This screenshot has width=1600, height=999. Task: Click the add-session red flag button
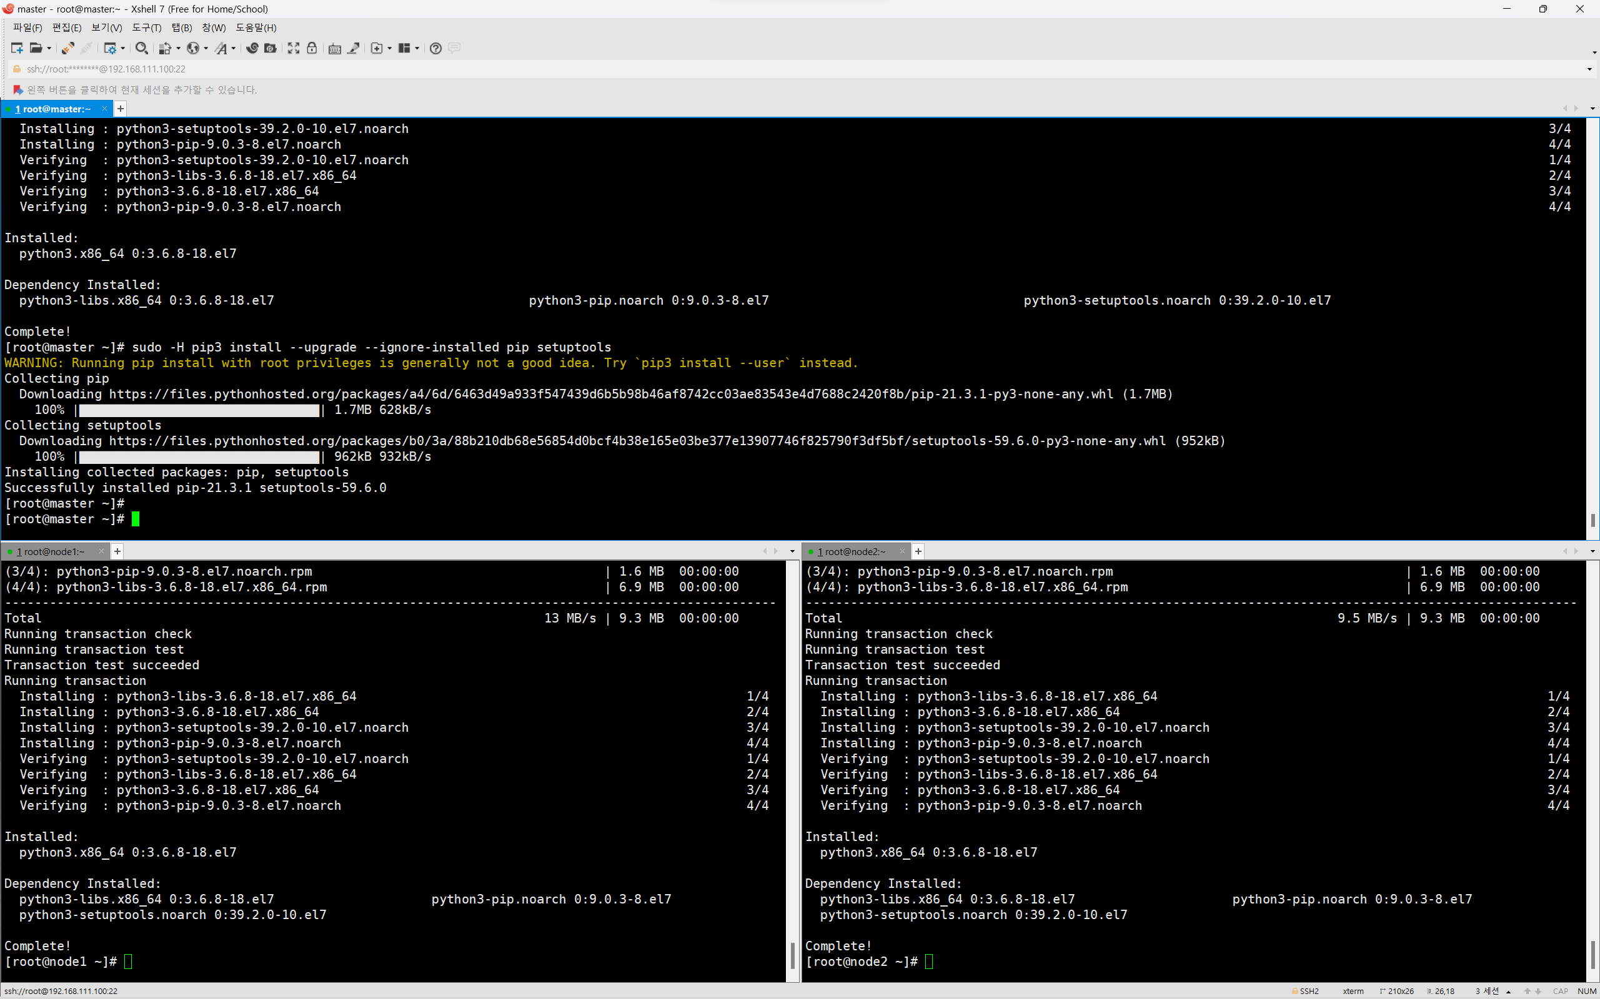18,90
